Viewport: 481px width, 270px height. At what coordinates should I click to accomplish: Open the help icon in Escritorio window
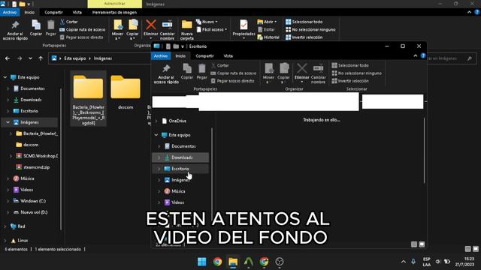423,55
